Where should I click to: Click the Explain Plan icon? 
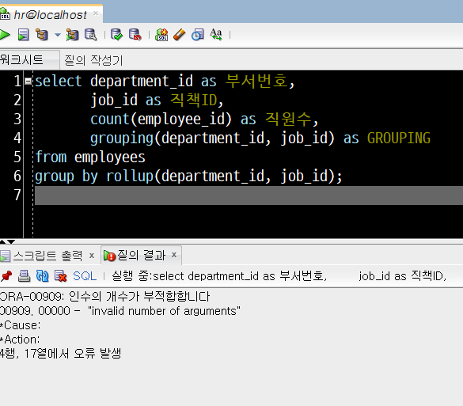pos(42,35)
